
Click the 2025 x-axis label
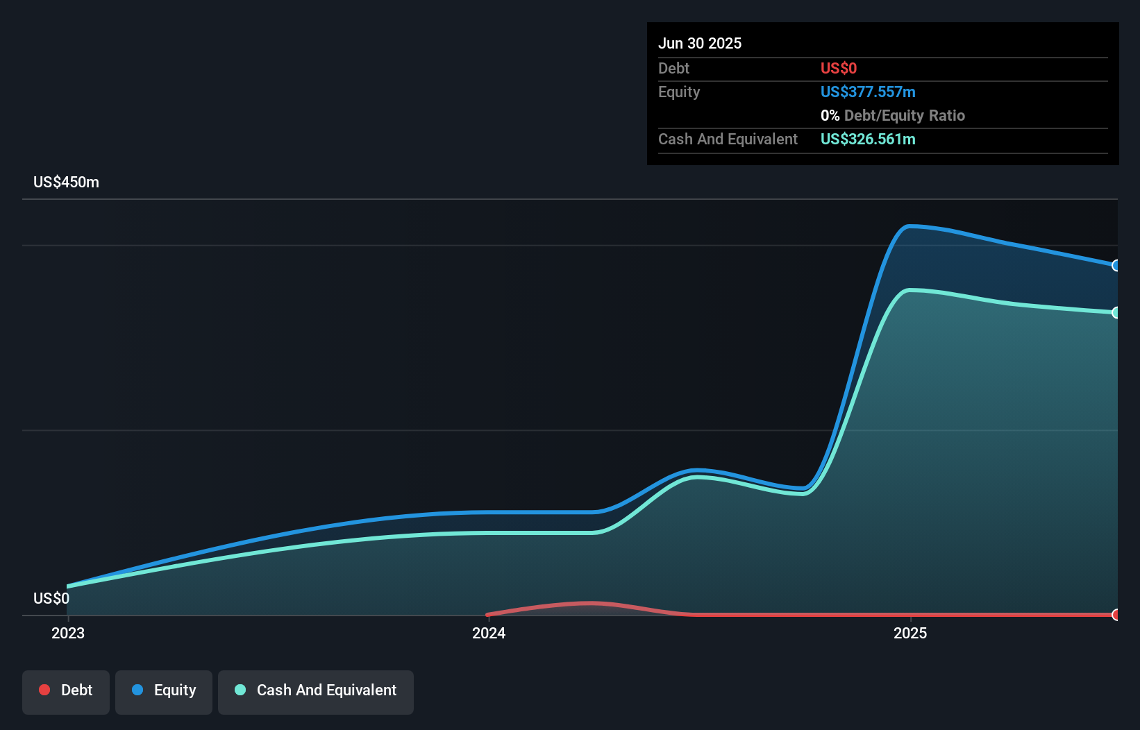(x=910, y=633)
